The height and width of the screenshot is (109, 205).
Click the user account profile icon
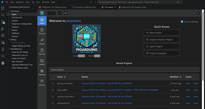(198, 13)
